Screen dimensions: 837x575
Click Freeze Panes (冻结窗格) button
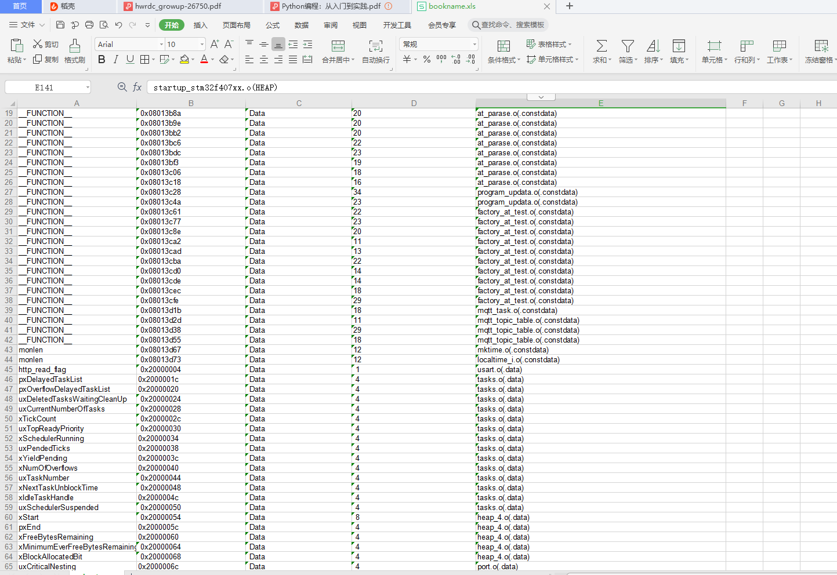[820, 51]
